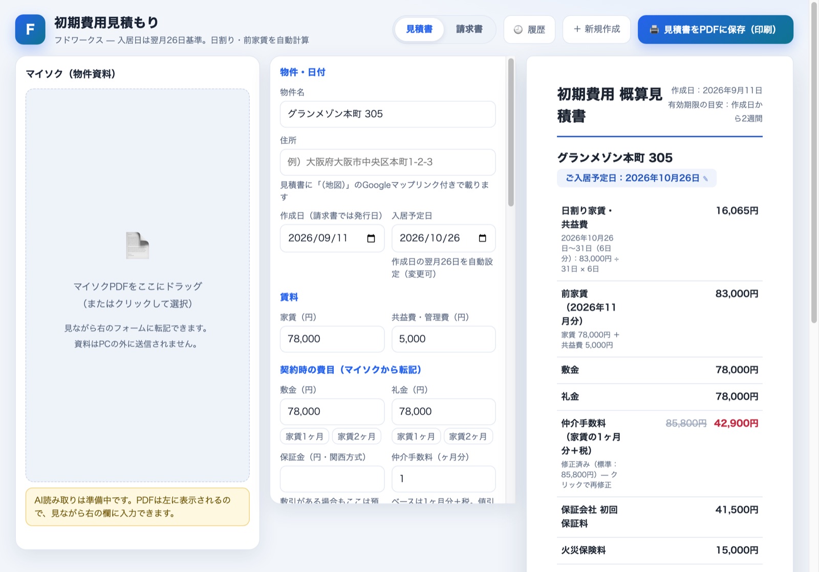
Task: Switch to the 請求書 tab
Action: tap(469, 29)
